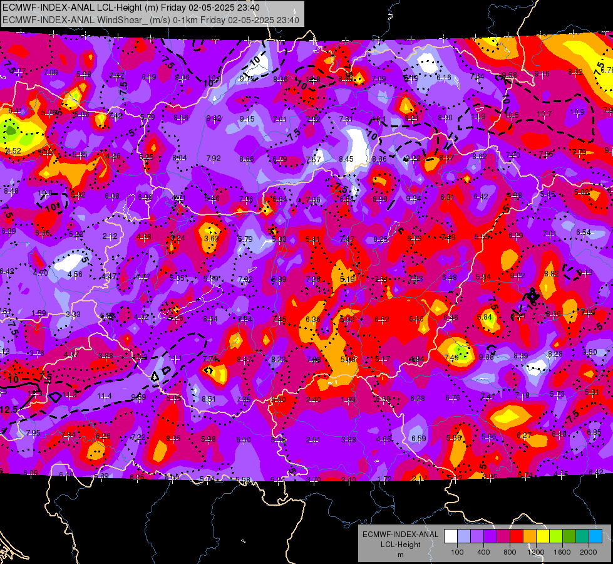Click the grid value '6.08'

pyautogui.click(x=112, y=196)
